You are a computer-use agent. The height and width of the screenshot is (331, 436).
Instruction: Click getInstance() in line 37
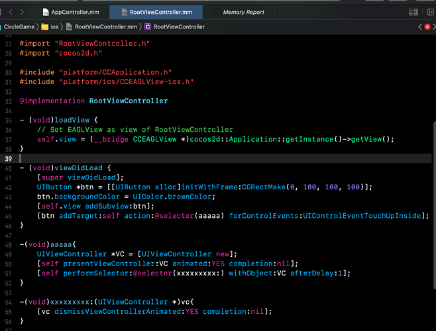pos(313,139)
